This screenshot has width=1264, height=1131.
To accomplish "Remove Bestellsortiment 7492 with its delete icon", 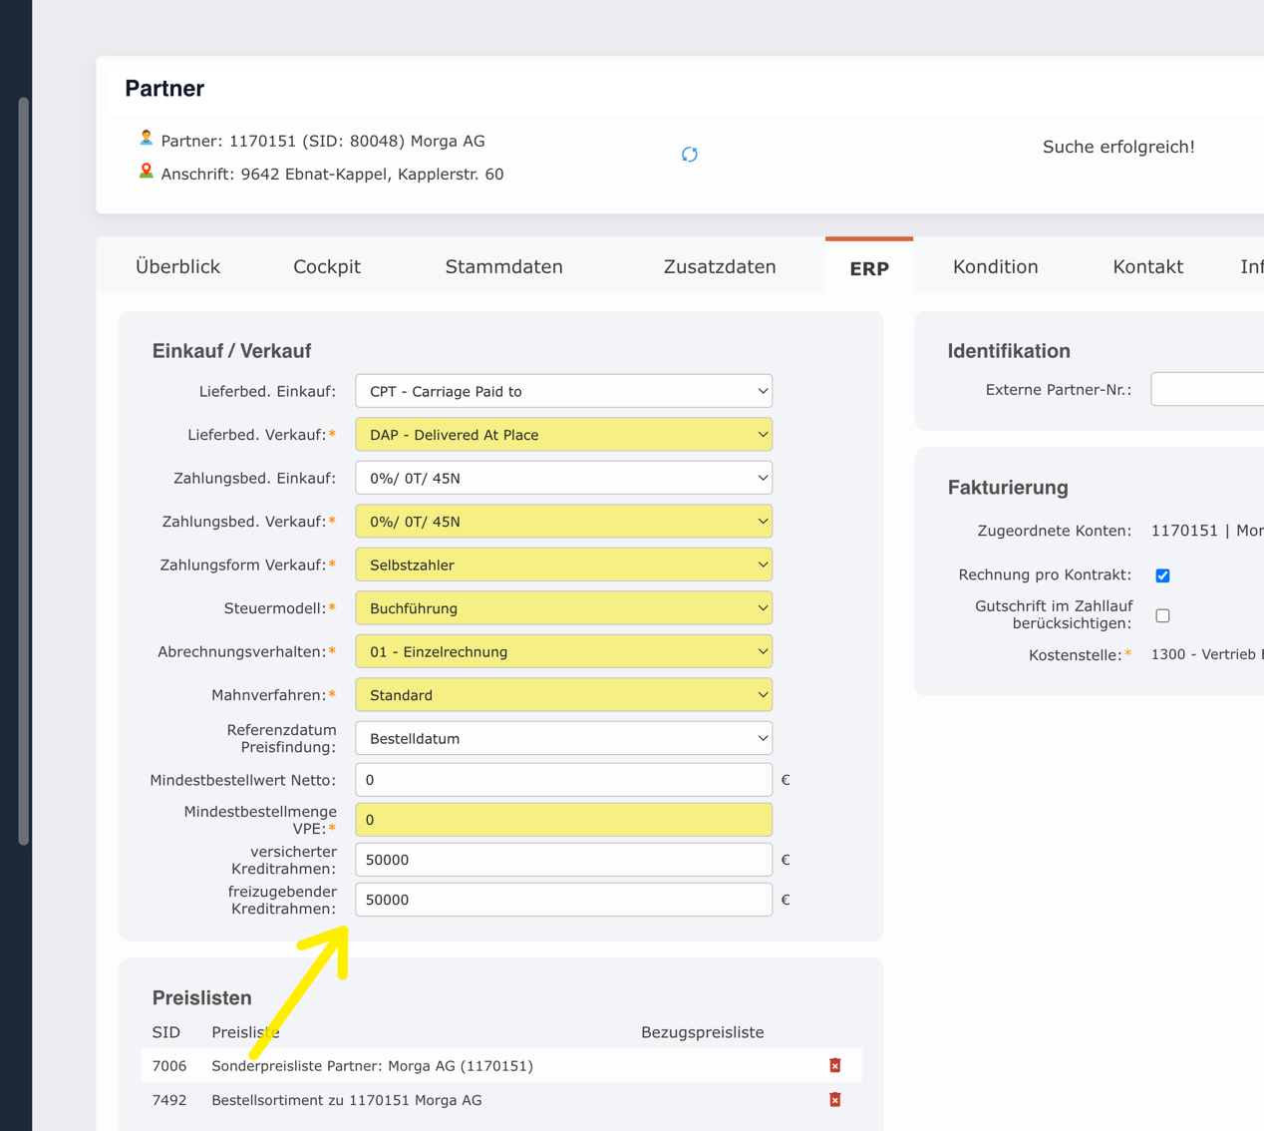I will tap(834, 1099).
